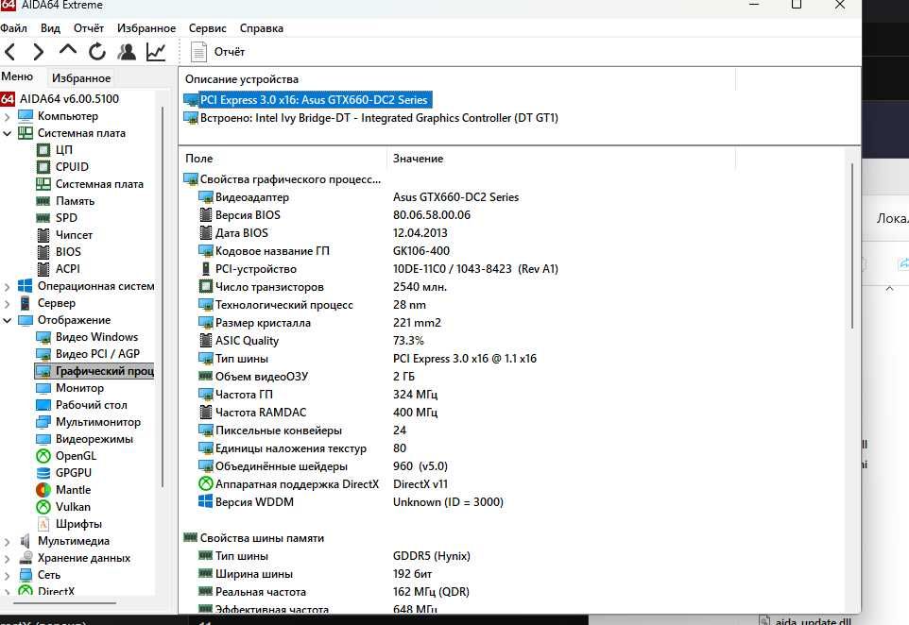
Task: Expand the Мультимедиа tree node
Action: [x=7, y=542]
